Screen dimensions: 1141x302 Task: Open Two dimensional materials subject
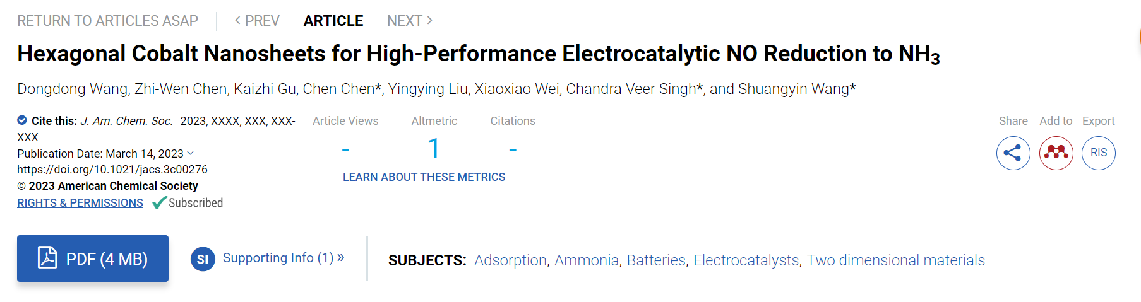click(x=895, y=260)
